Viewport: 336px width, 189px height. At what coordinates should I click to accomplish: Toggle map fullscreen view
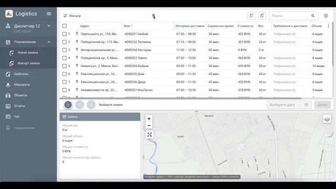click(149, 134)
